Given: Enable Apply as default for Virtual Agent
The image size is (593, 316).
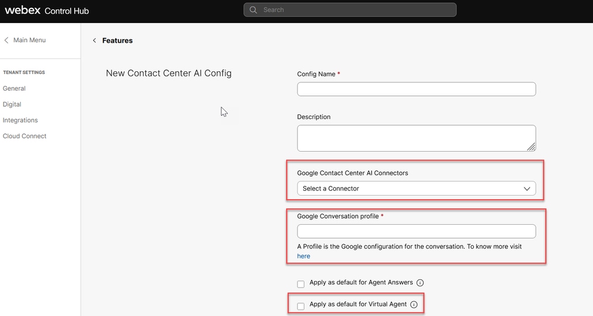Looking at the screenshot, I should pyautogui.click(x=301, y=306).
